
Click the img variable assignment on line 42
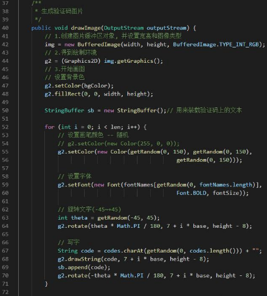click(x=49, y=44)
